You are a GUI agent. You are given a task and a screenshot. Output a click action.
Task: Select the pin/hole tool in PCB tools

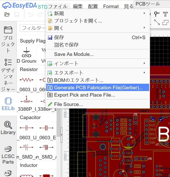tap(157, 14)
